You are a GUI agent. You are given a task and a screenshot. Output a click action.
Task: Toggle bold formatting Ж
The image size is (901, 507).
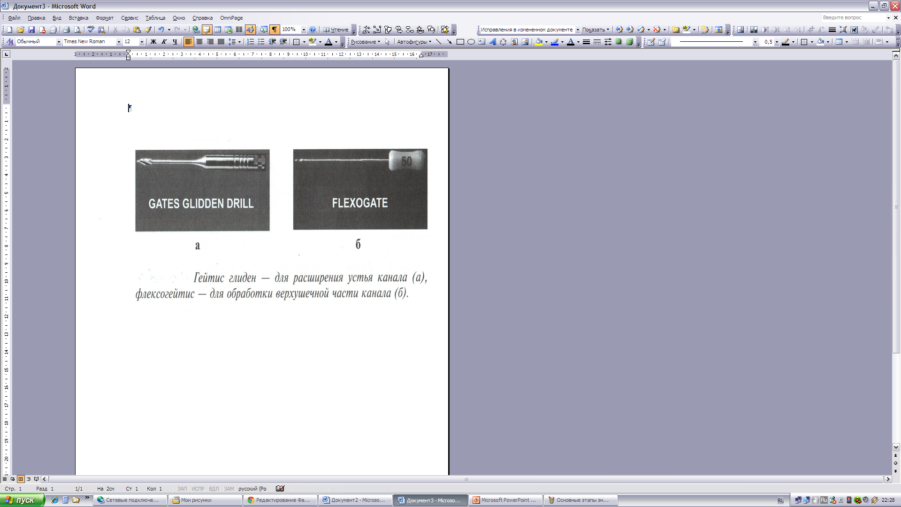(153, 42)
